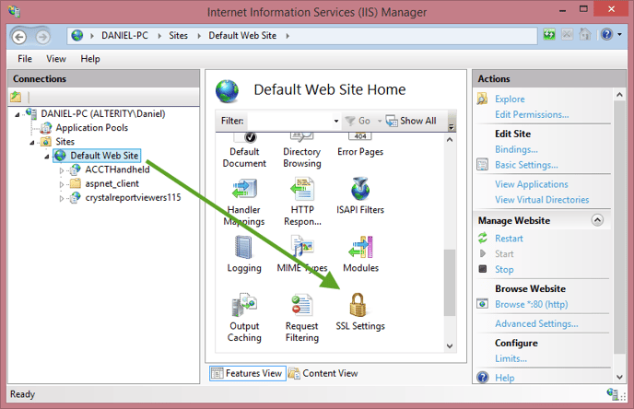
Task: Click the Forward navigation arrow
Action: 42,37
